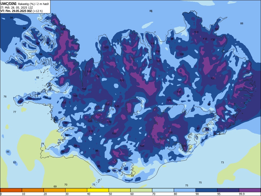The image size is (261, 196).
Task: Click the legend tick label 90
Action: click(197, 194)
